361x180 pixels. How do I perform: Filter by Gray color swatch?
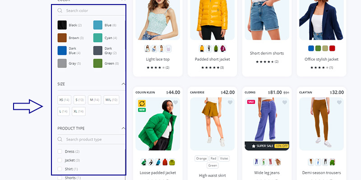pyautogui.click(x=62, y=63)
